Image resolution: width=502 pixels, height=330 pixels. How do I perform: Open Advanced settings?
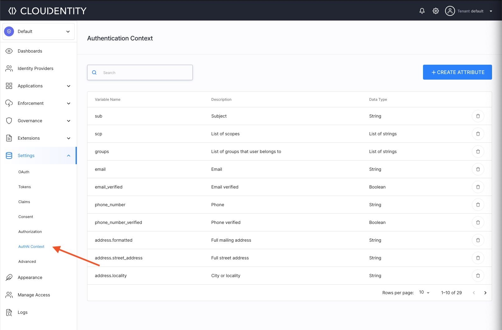pyautogui.click(x=27, y=262)
